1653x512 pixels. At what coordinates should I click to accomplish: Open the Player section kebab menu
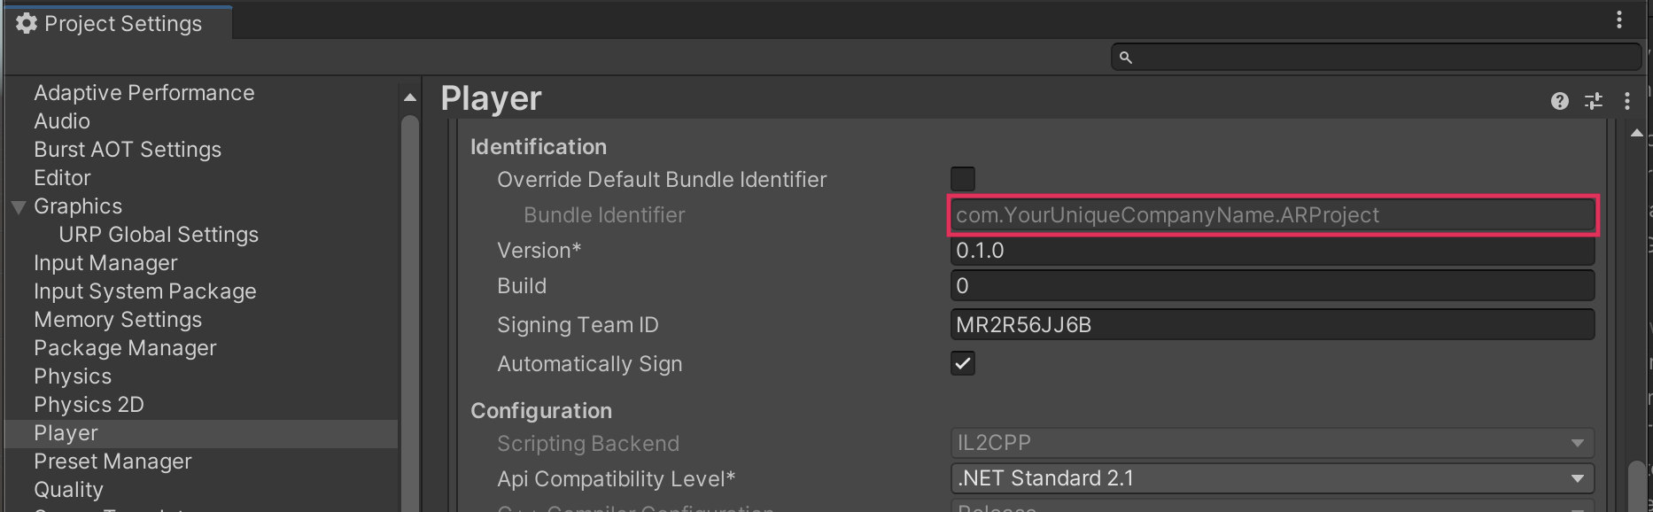click(x=1626, y=101)
